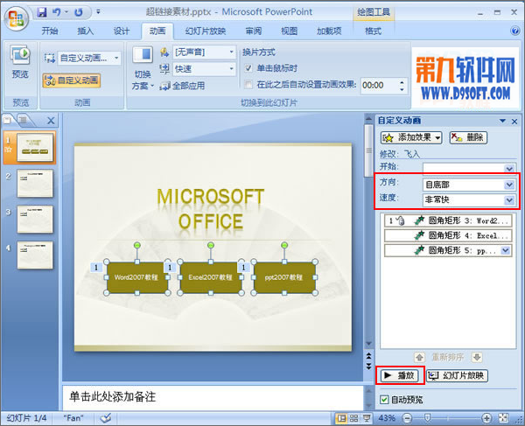The image size is (525, 426).
Task: Switch to Slides thumbnail pane tab
Action: (x=7, y=120)
